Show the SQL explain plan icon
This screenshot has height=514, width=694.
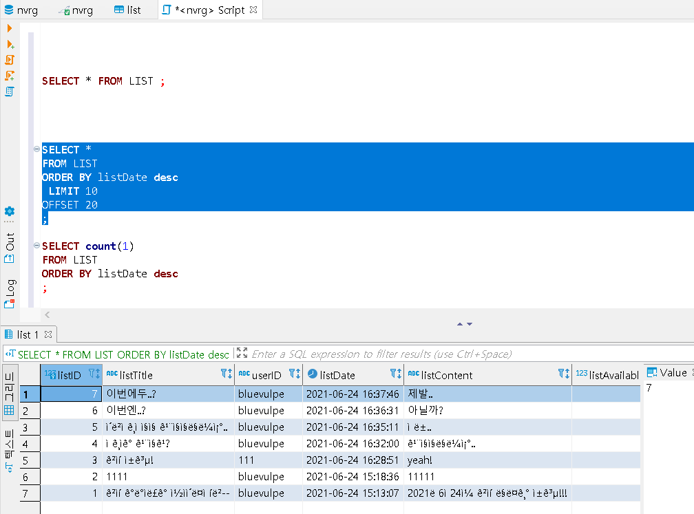click(10, 92)
